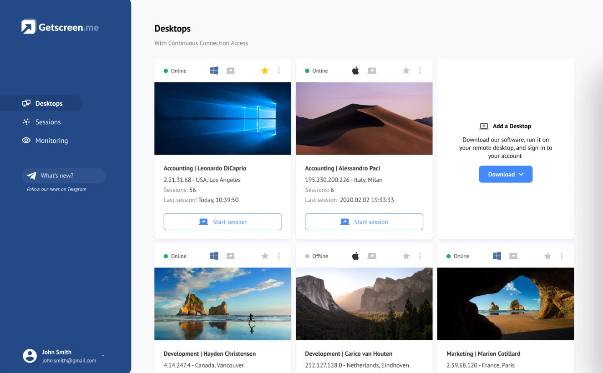
Task: Click the connect icon on Carice van Houten card
Action: click(372, 256)
